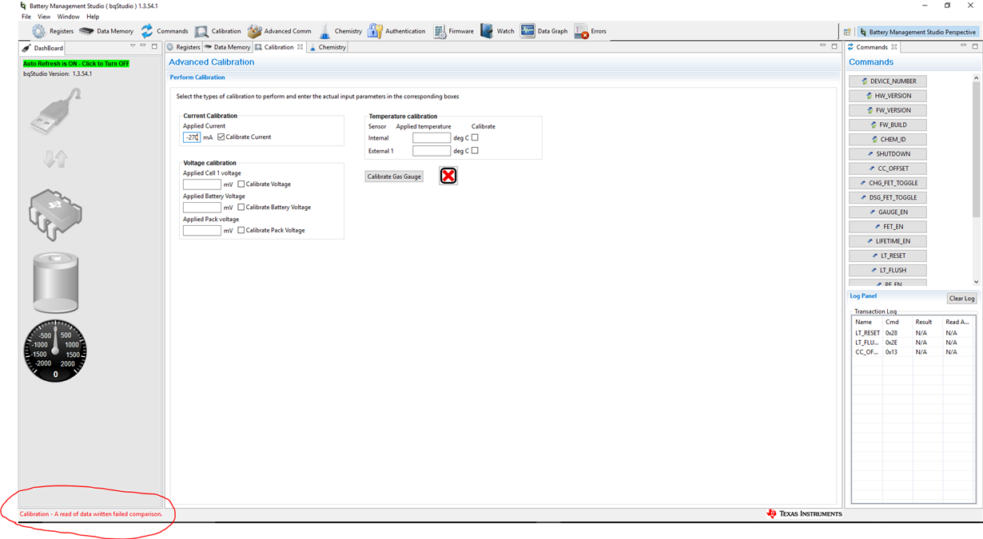Close the Calibration tab with its X
The image size is (983, 539).
click(x=300, y=47)
